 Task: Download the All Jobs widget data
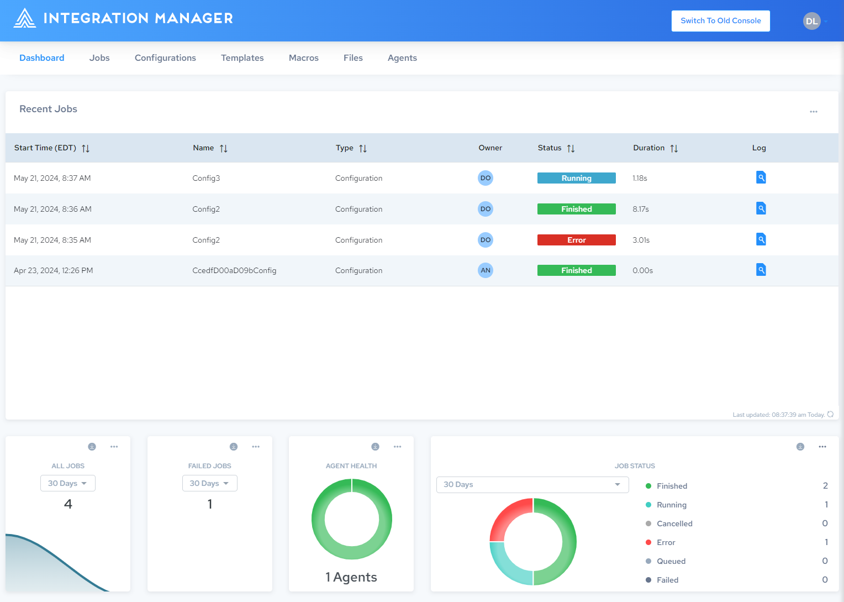(x=92, y=447)
